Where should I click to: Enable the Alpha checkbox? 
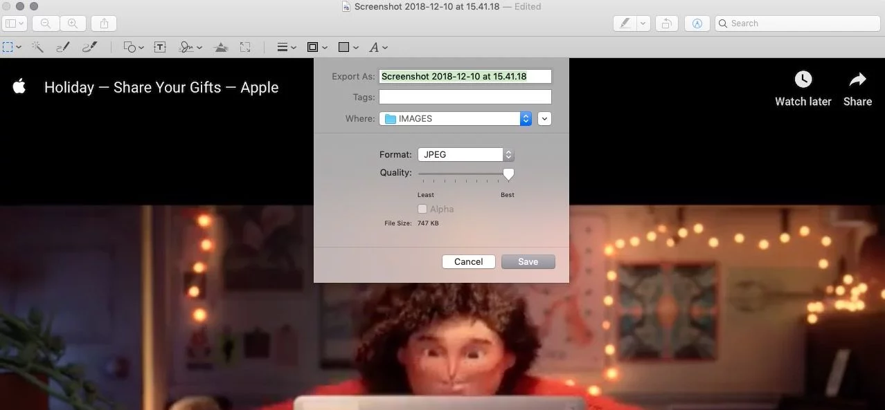click(422, 209)
